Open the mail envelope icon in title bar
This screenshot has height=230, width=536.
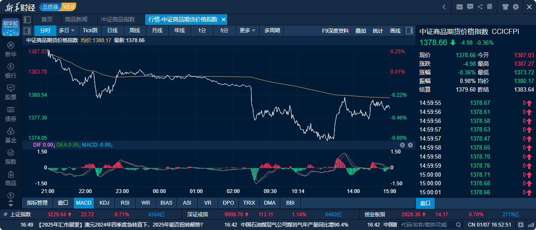(x=460, y=6)
